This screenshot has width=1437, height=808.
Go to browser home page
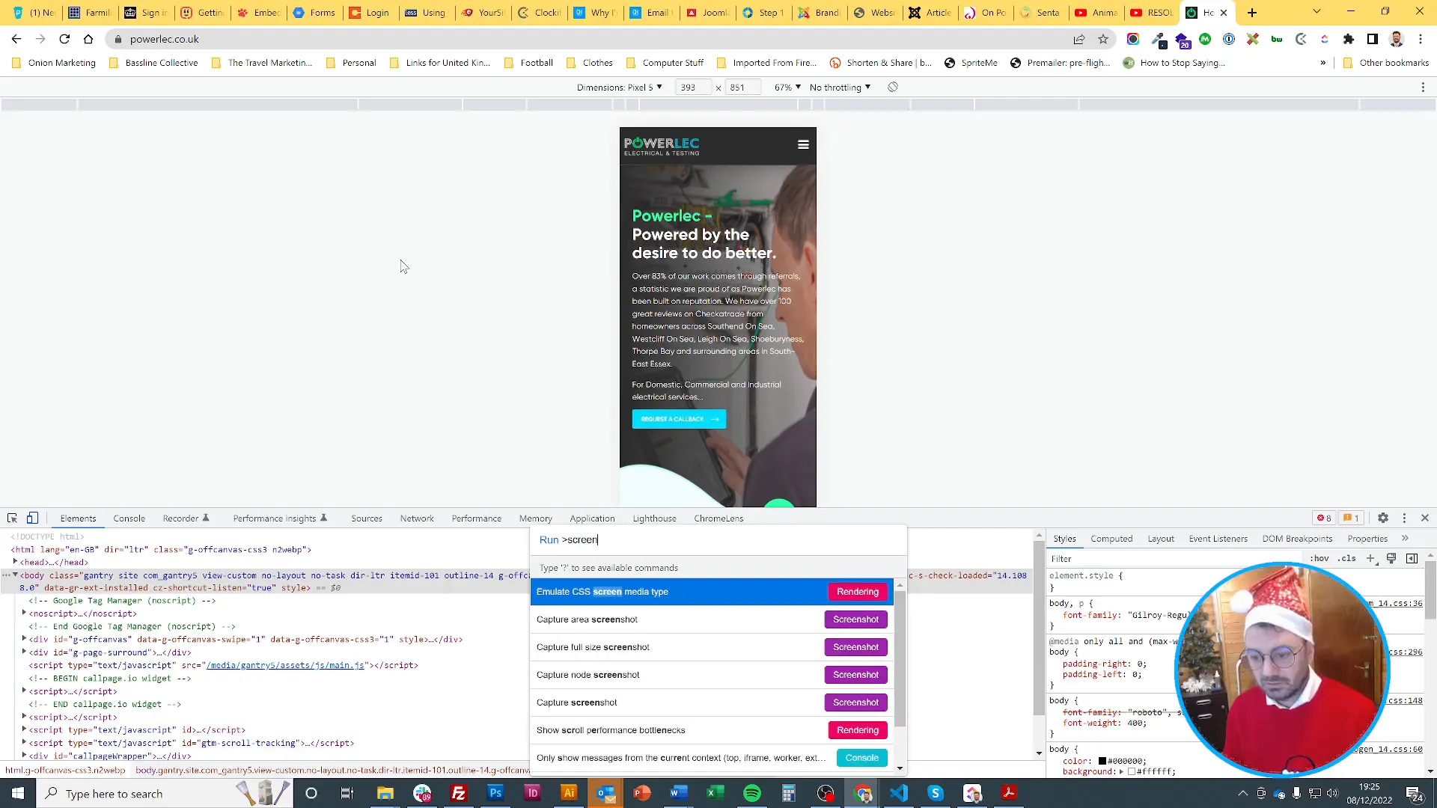coord(88,39)
